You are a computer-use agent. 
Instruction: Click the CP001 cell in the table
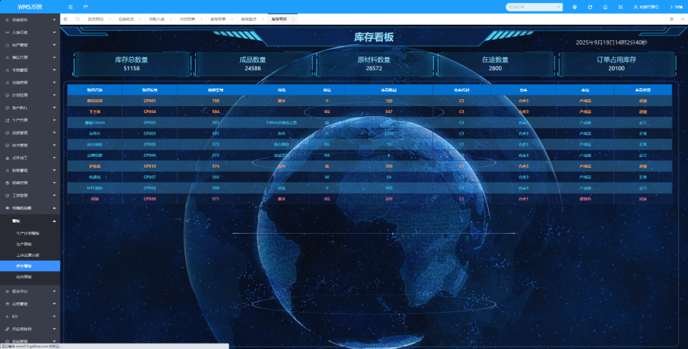point(150,100)
